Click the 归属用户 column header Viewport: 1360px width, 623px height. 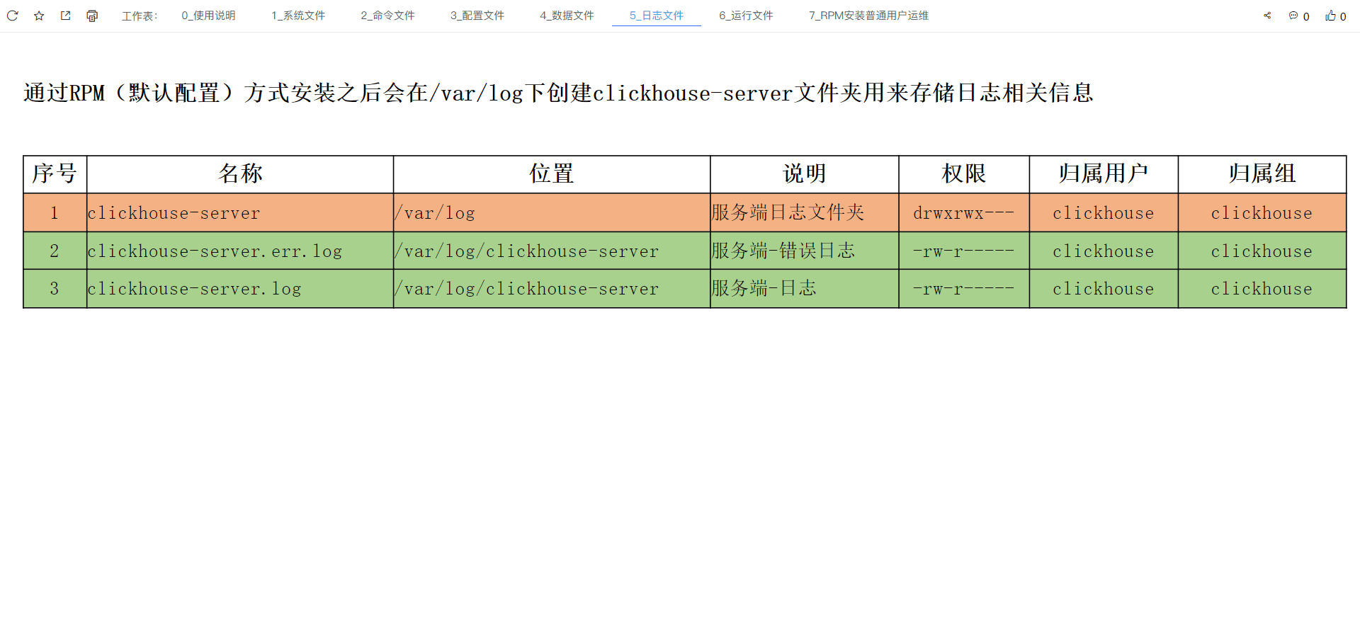pyautogui.click(x=1104, y=174)
